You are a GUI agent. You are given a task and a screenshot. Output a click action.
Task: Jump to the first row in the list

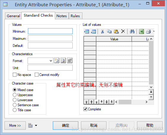(151, 92)
